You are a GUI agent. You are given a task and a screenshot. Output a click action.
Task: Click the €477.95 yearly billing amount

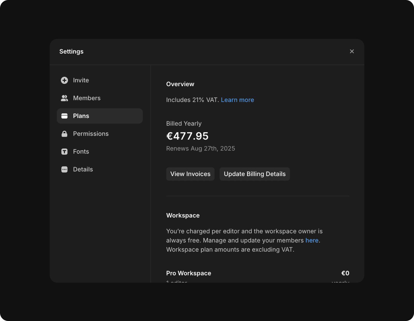point(187,136)
